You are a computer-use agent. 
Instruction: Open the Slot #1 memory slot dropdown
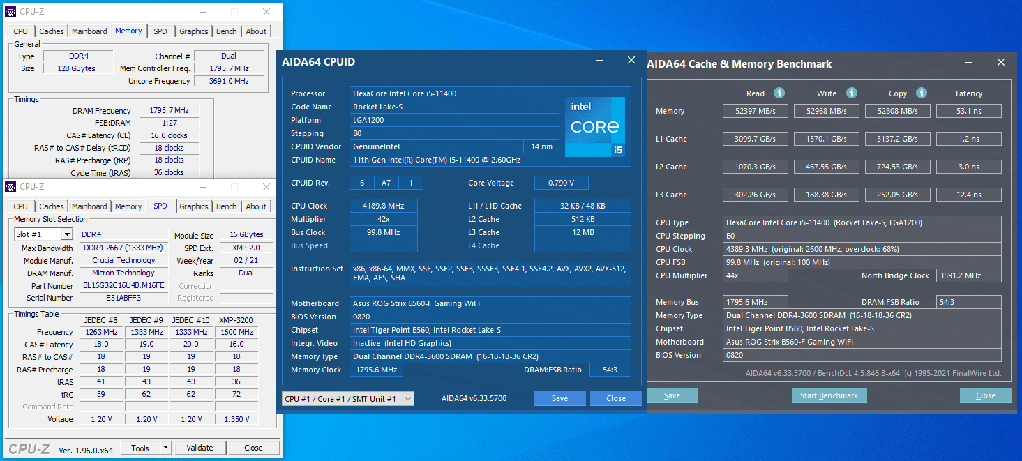pyautogui.click(x=67, y=234)
